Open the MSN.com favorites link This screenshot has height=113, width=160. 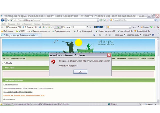pyautogui.click(x=24, y=31)
